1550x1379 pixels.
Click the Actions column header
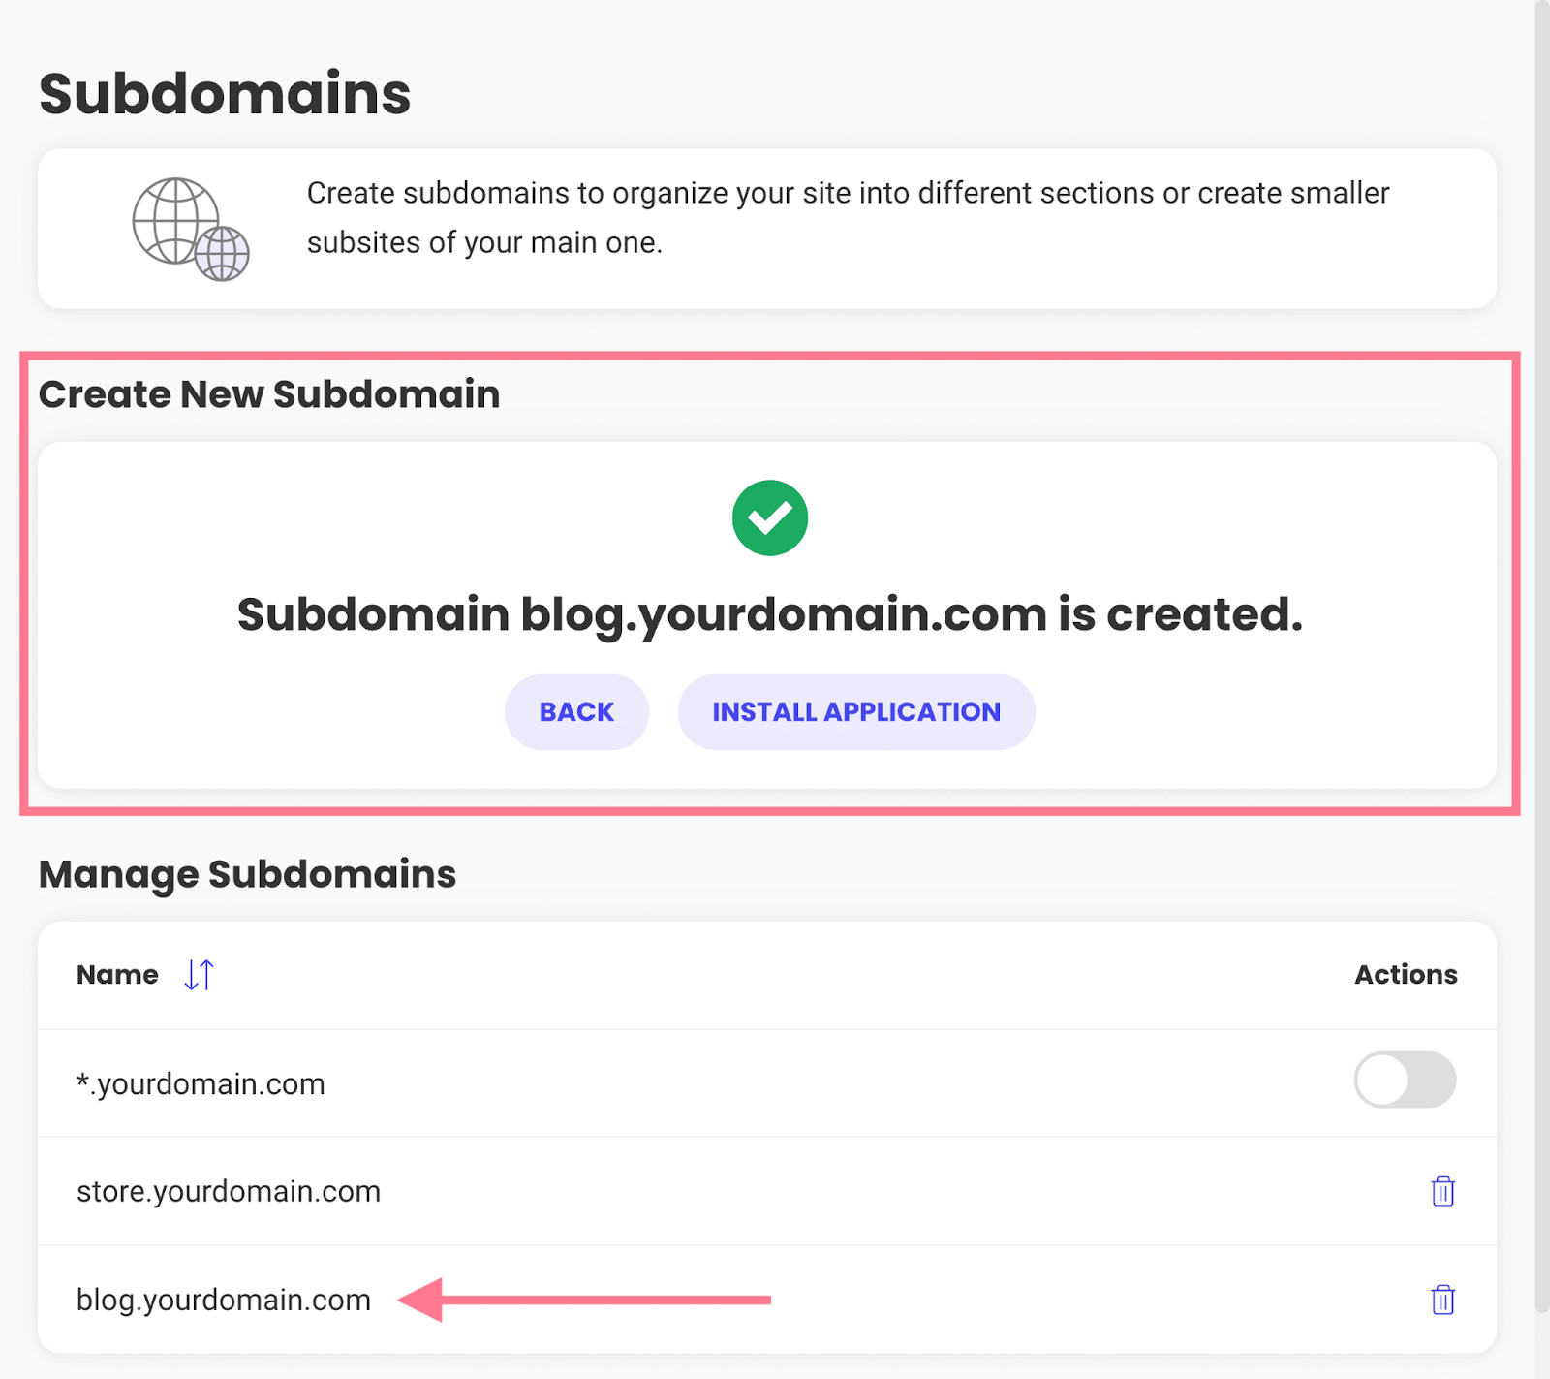1406,975
